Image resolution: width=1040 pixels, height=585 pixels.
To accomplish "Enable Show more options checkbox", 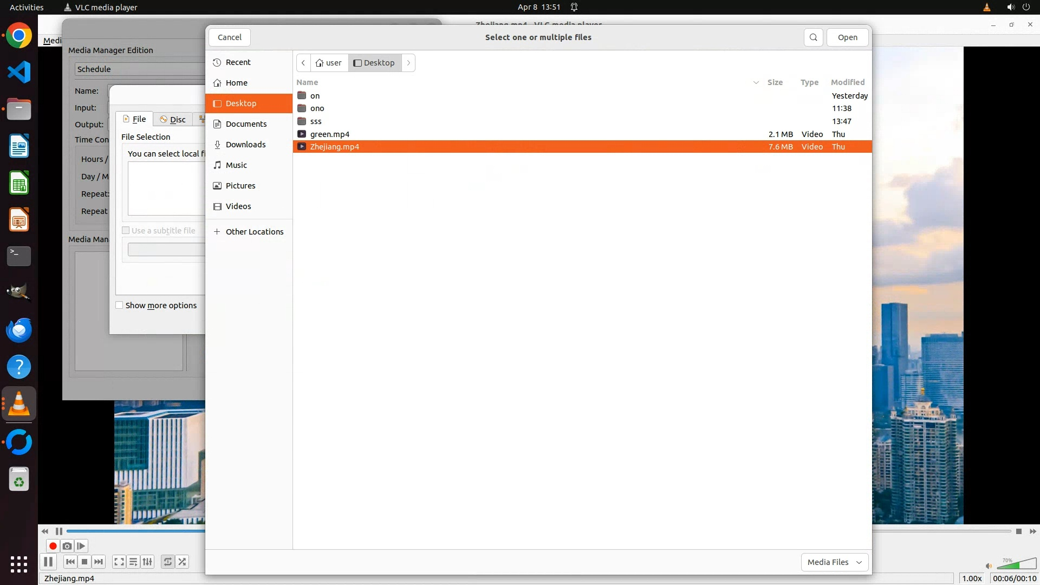I will pyautogui.click(x=119, y=305).
